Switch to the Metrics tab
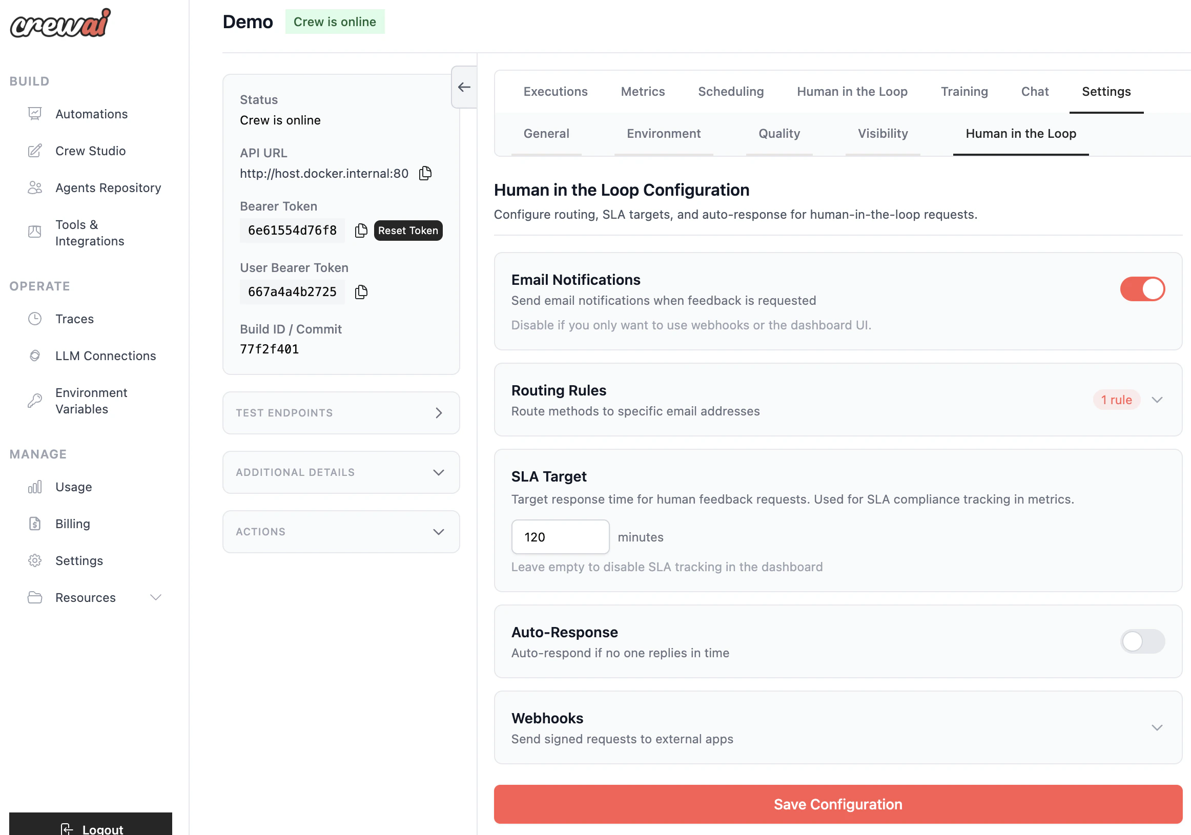 click(642, 91)
